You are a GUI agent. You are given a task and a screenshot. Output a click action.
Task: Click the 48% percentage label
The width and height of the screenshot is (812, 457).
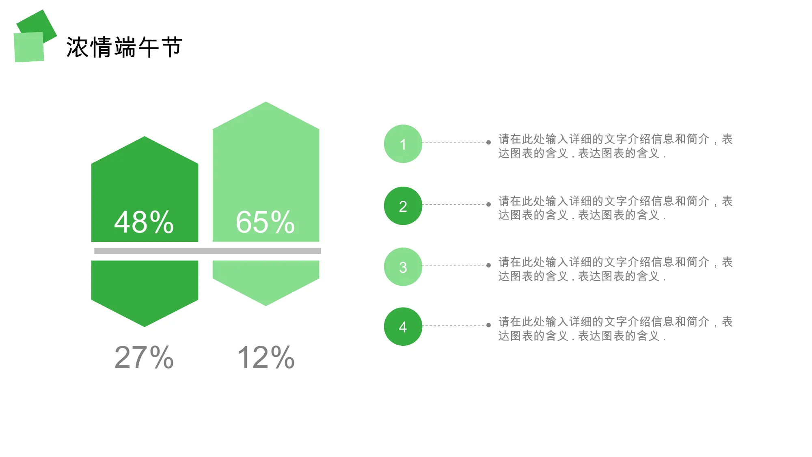(144, 222)
